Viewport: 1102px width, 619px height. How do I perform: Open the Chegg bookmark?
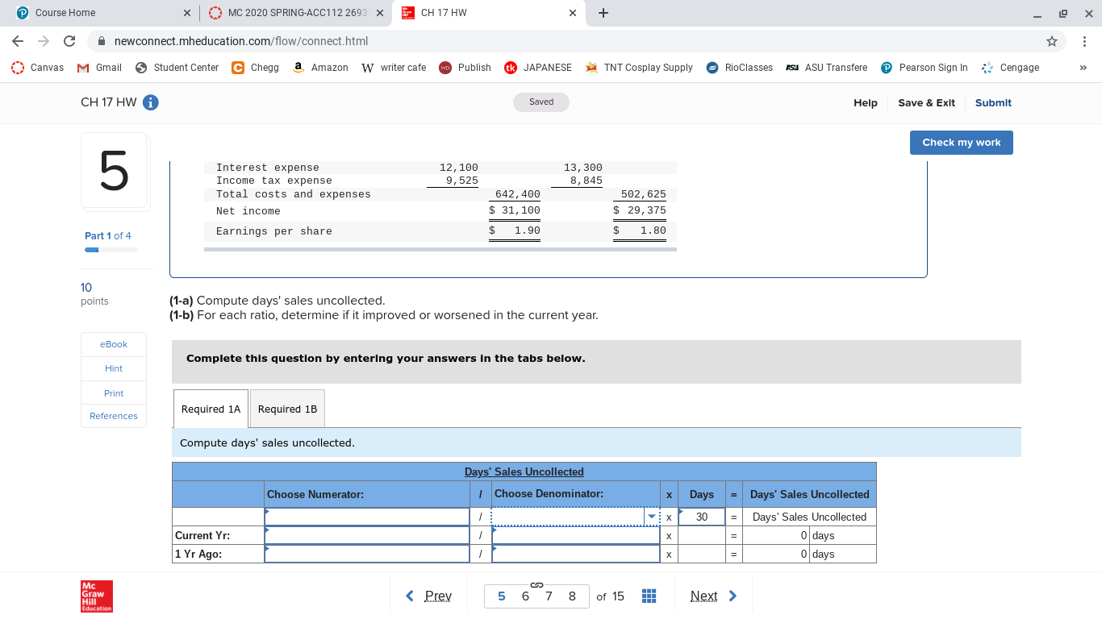point(255,68)
